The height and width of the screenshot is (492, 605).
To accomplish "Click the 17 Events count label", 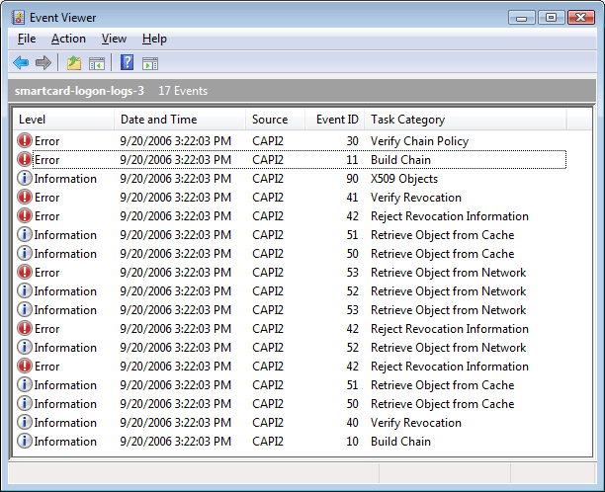I will 183,91.
